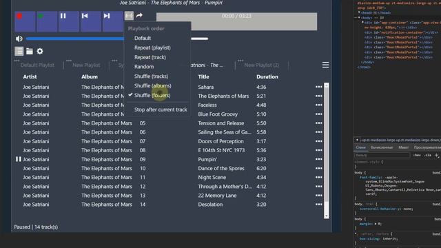The height and width of the screenshot is (248, 441).
Task: Open options for the Sahara track
Action: pyautogui.click(x=318, y=87)
